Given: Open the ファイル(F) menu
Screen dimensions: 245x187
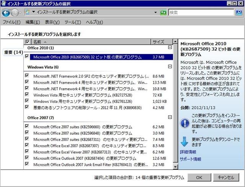Looking at the screenshot, I should point(12,22).
